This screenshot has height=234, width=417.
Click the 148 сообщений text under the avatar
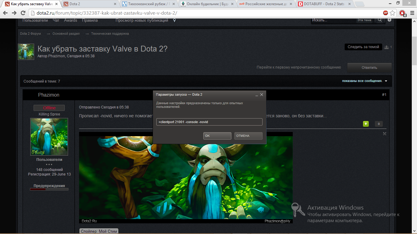[x=49, y=170]
